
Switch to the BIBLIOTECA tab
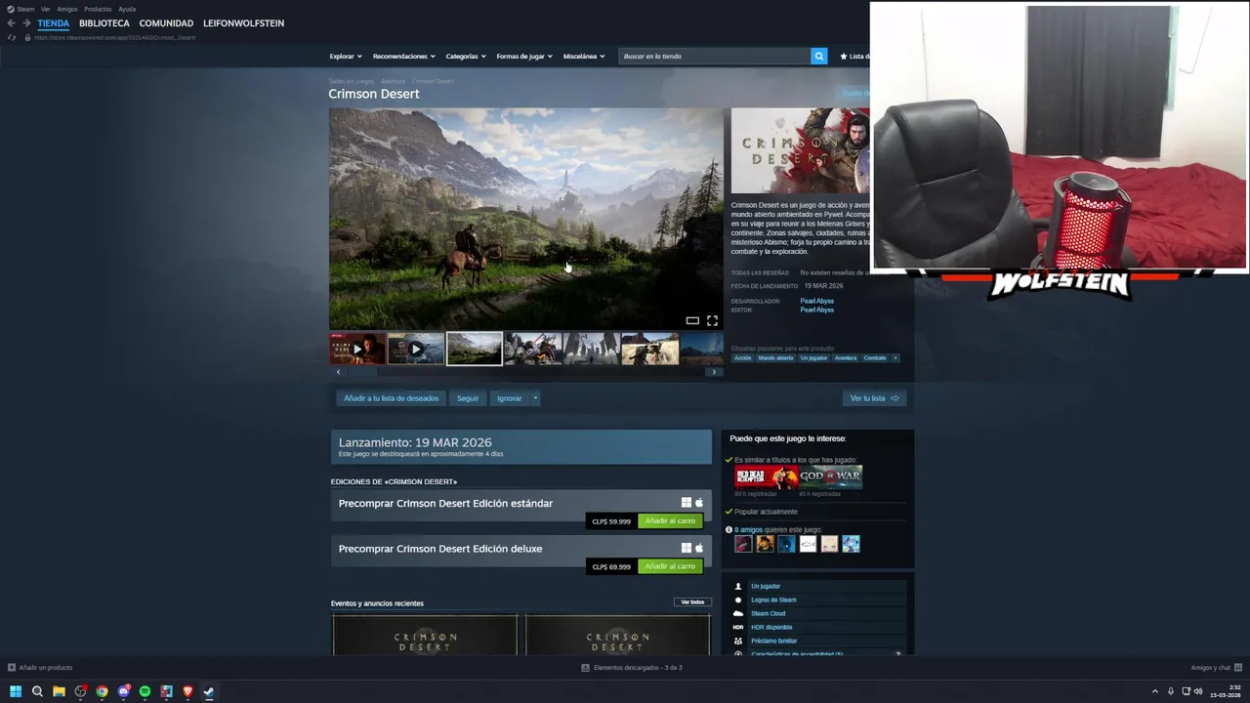[104, 23]
